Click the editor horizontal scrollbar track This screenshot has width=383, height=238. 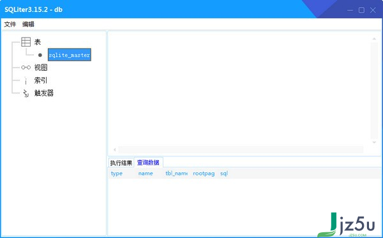tap(241, 149)
